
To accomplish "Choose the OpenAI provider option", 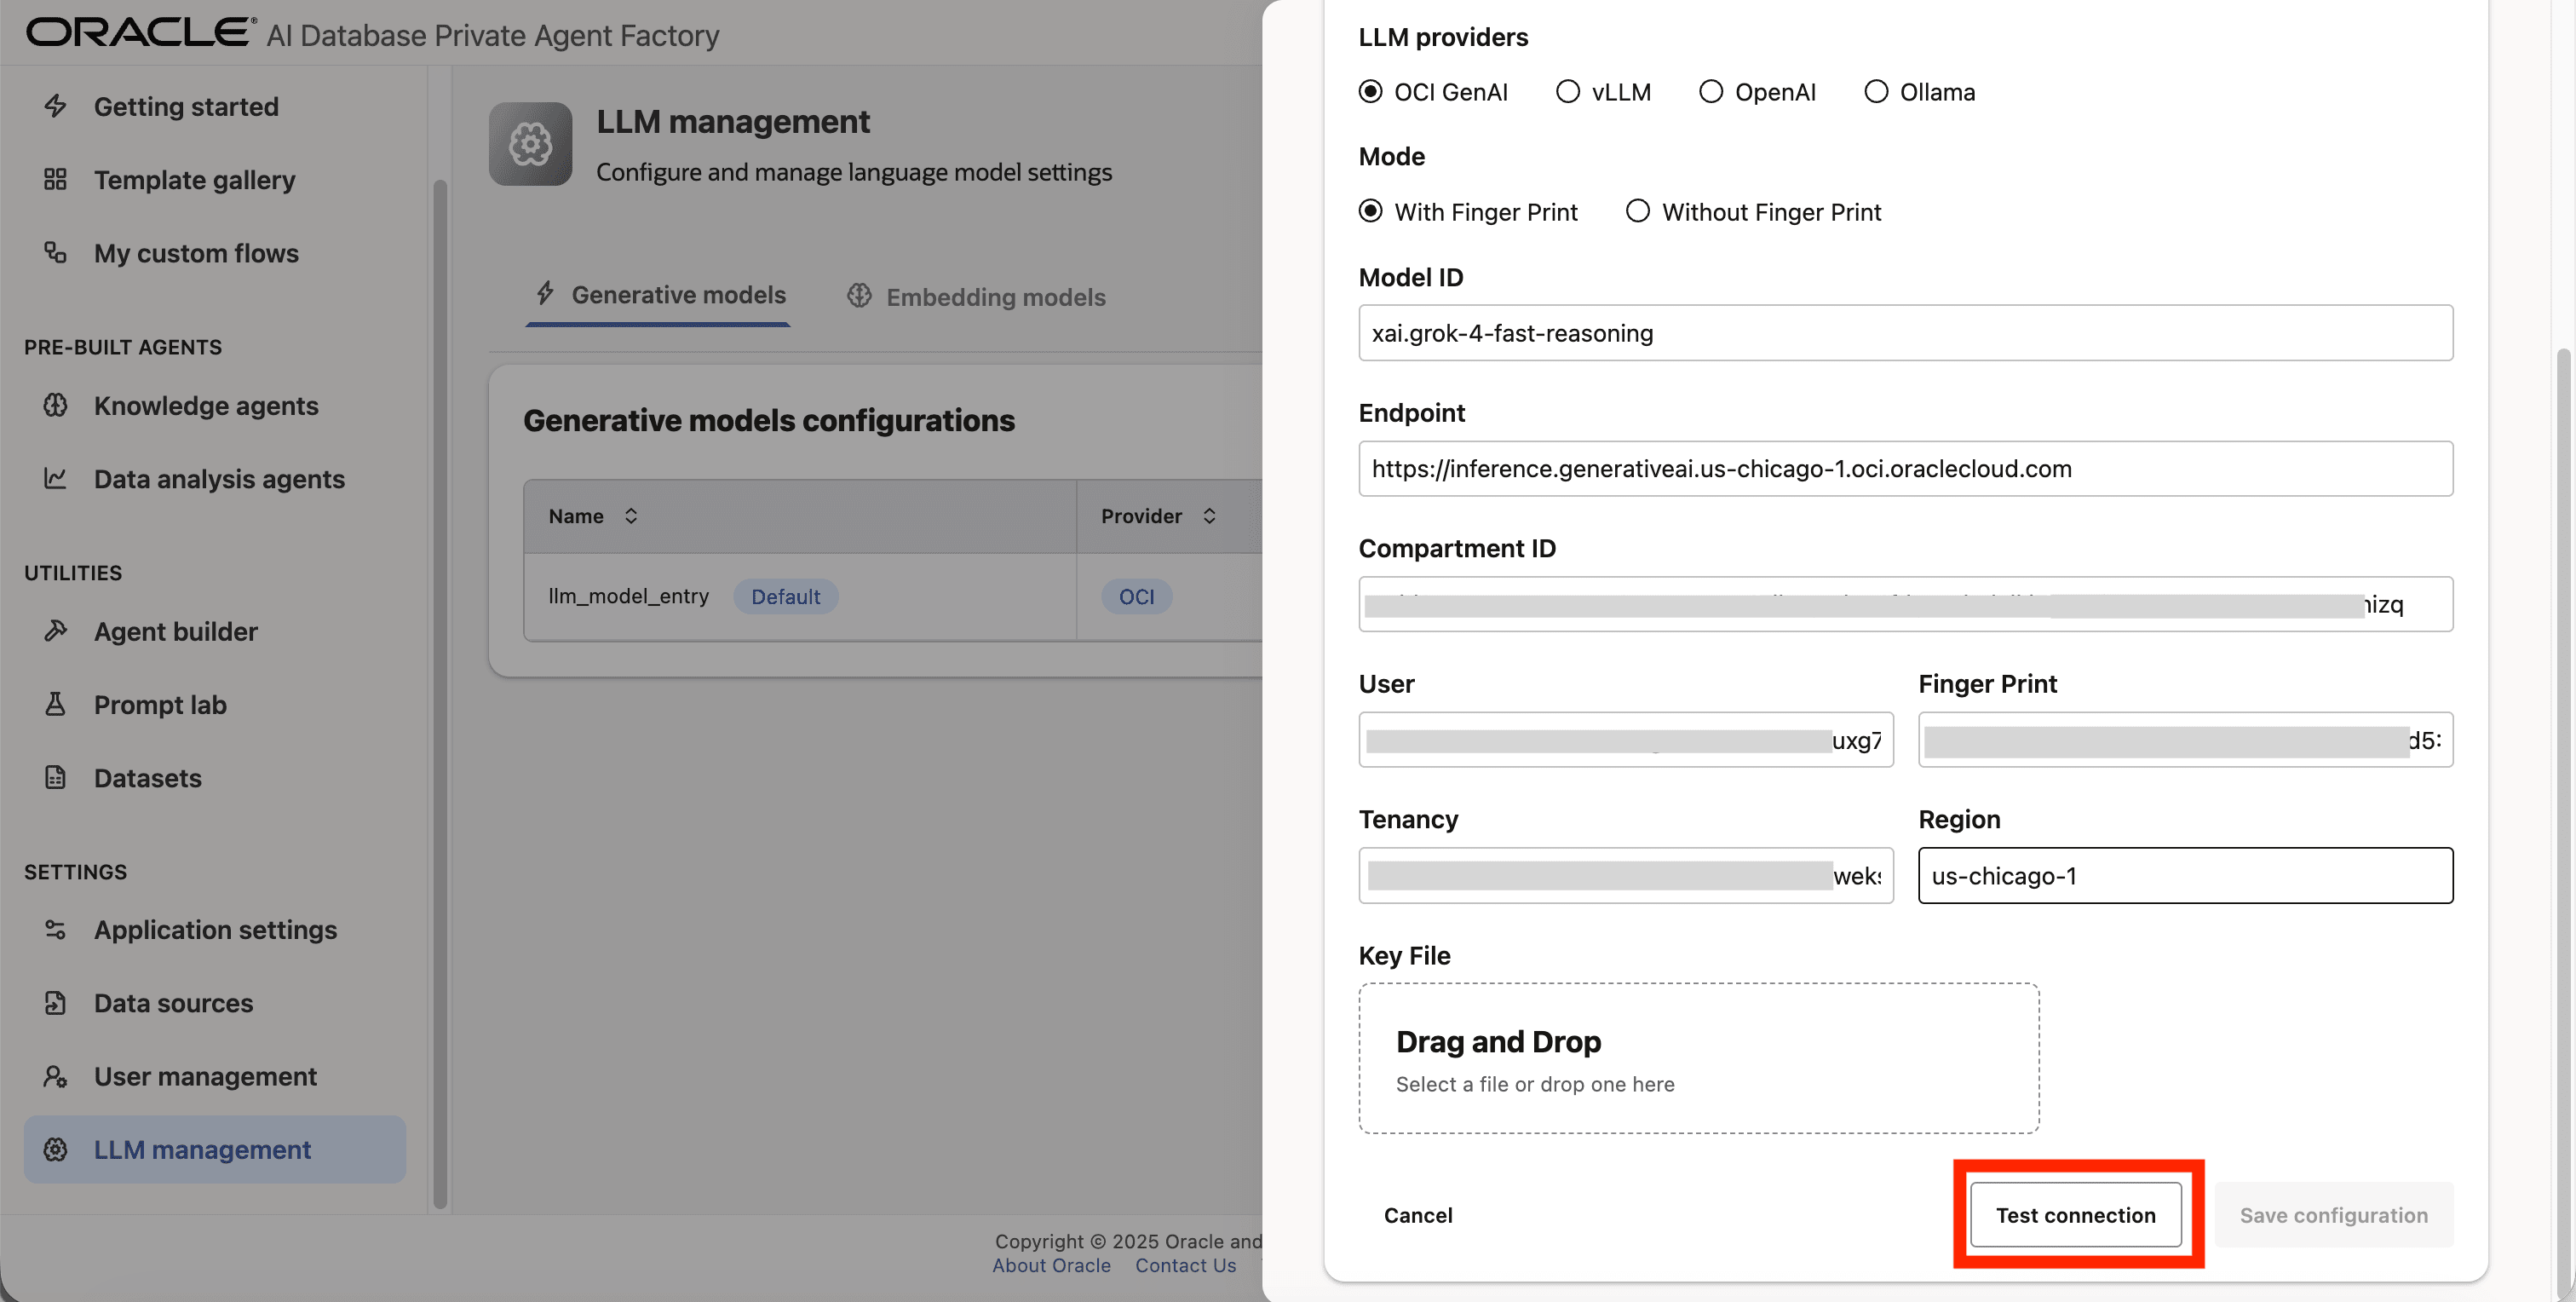I will pos(1710,92).
